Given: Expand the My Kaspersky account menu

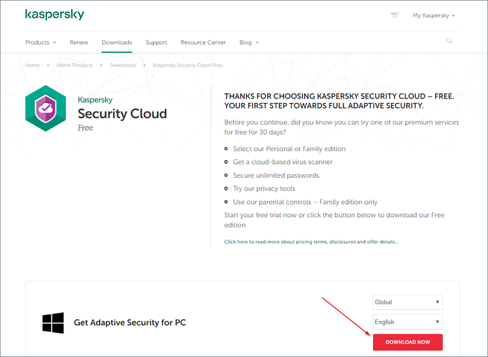Looking at the screenshot, I should tap(433, 15).
